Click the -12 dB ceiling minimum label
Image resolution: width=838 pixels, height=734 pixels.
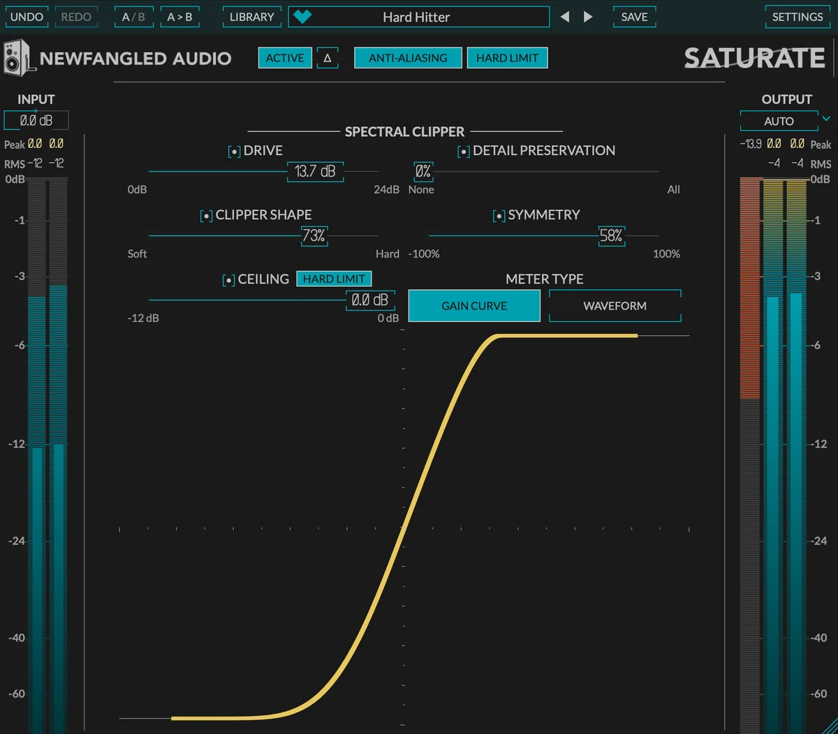[143, 318]
